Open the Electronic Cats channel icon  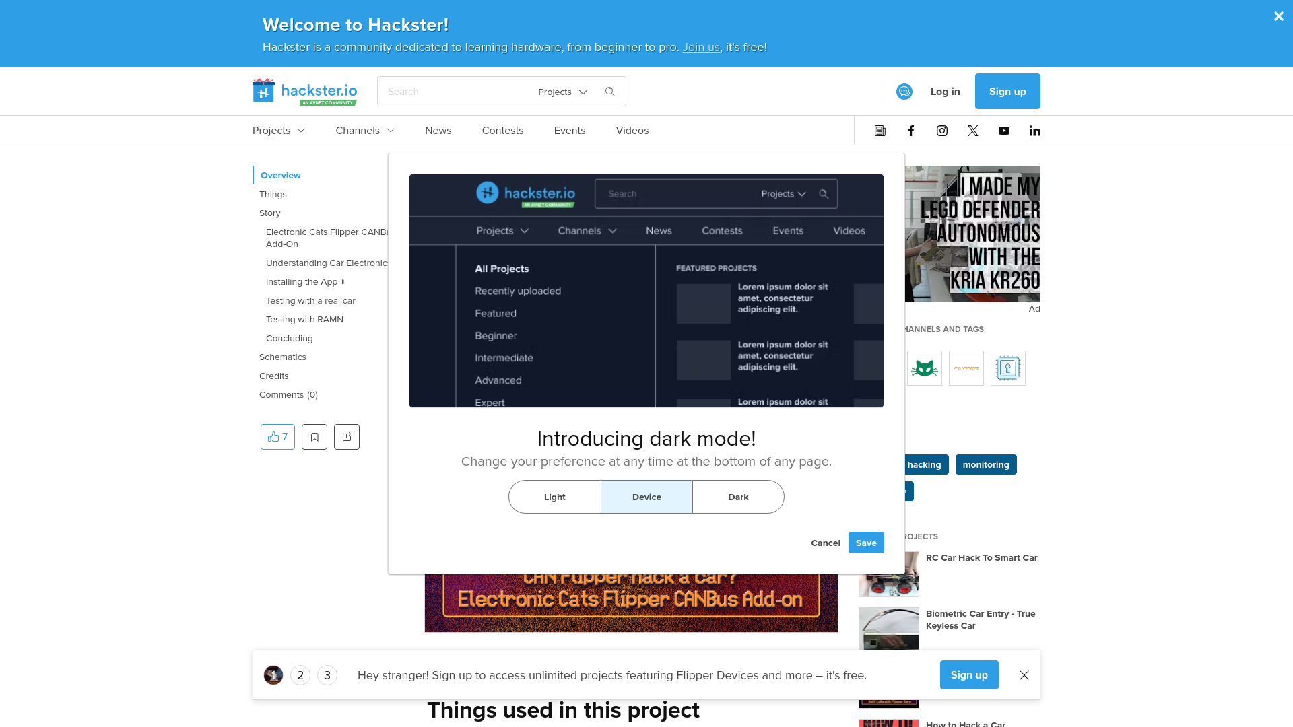pyautogui.click(x=925, y=368)
